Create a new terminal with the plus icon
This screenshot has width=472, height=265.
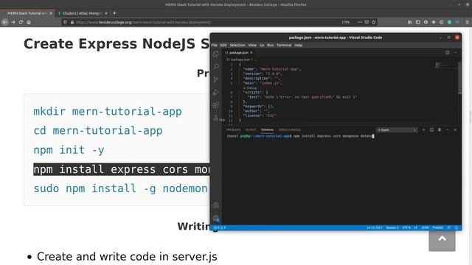coord(423,130)
